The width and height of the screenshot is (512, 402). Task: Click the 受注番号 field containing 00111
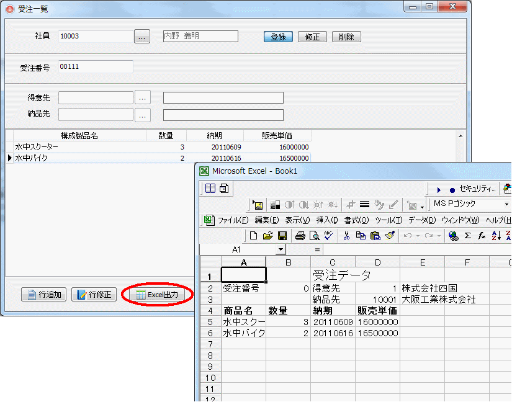click(x=96, y=66)
